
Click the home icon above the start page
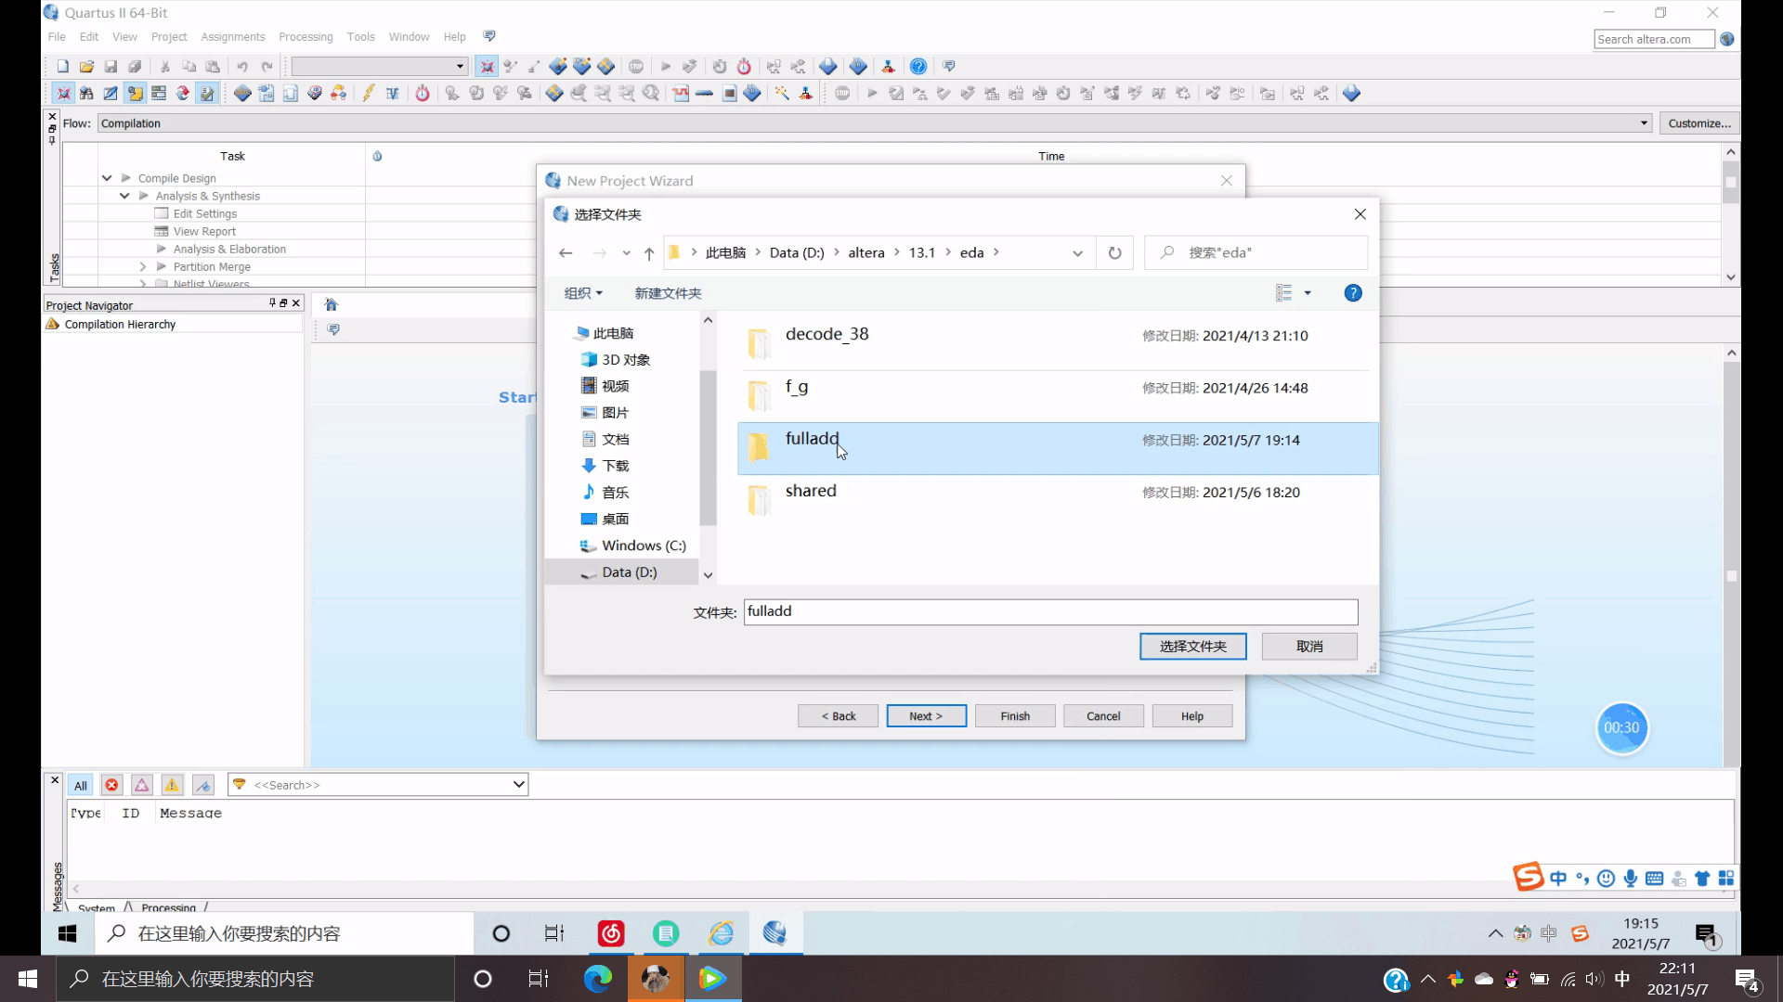click(332, 304)
